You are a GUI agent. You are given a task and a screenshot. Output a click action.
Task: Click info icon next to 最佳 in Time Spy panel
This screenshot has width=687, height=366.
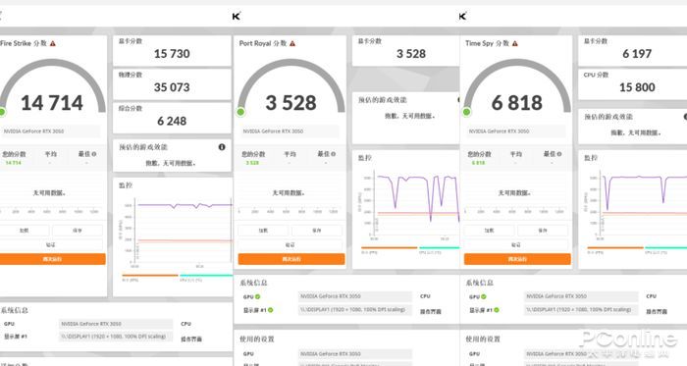click(559, 154)
